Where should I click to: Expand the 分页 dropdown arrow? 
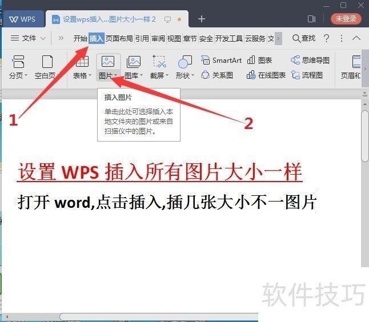tap(26, 75)
